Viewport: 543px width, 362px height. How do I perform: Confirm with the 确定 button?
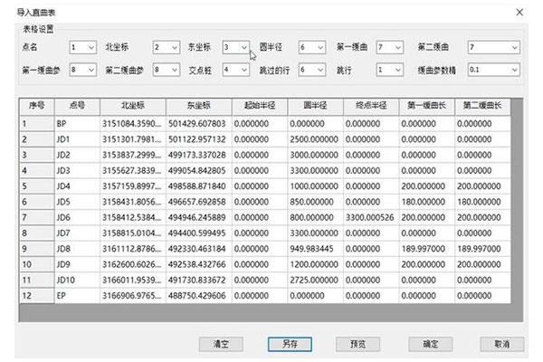pos(429,344)
